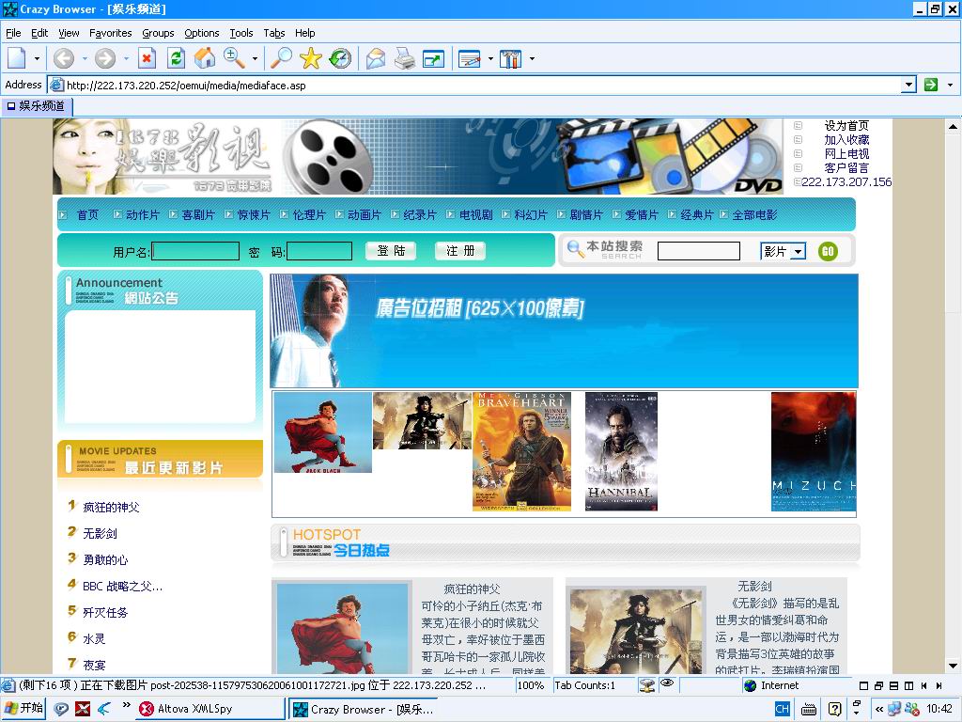Click the status bar network computers icon

(646, 685)
